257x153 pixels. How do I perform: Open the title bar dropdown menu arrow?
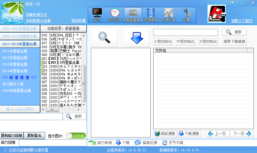232,2
